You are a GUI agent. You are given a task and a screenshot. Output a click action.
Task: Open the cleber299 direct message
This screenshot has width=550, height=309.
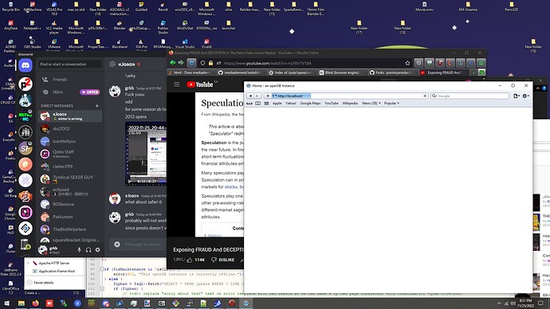click(70, 166)
